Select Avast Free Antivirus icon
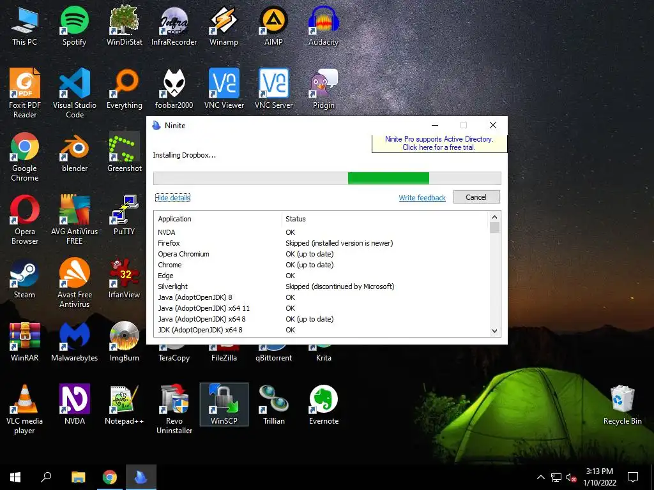 74,283
